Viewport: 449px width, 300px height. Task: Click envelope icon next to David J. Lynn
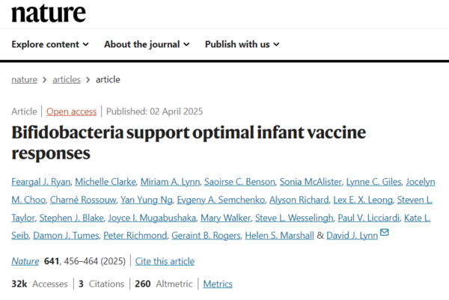(385, 234)
